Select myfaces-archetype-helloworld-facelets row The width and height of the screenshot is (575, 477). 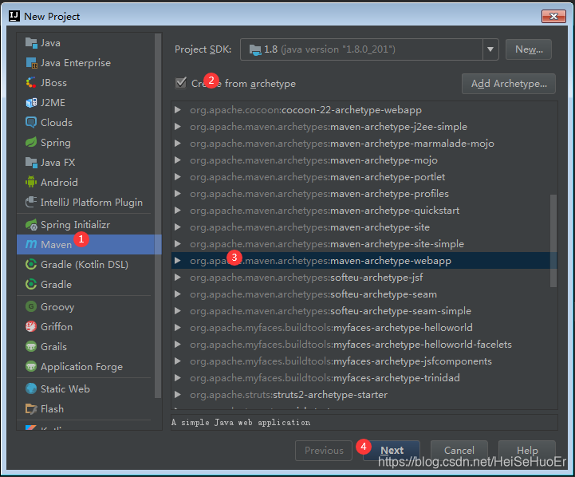point(364,345)
